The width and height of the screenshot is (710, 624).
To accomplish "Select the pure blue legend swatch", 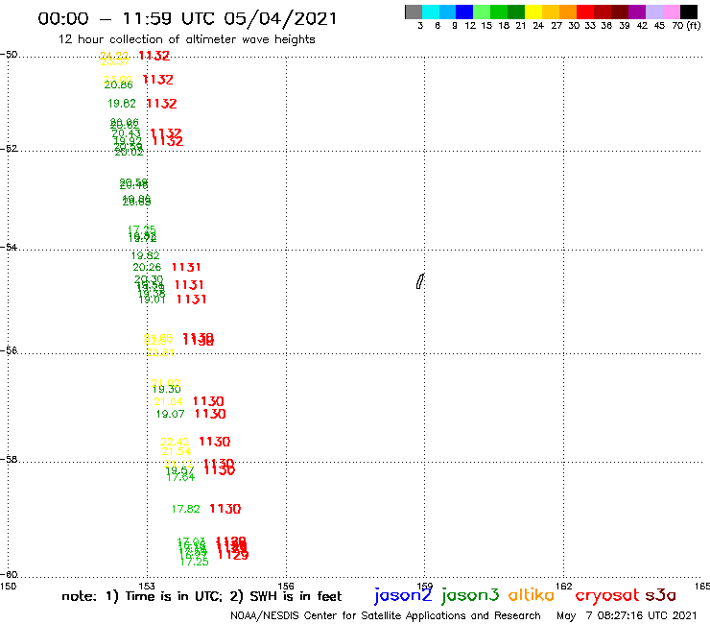I will point(464,12).
